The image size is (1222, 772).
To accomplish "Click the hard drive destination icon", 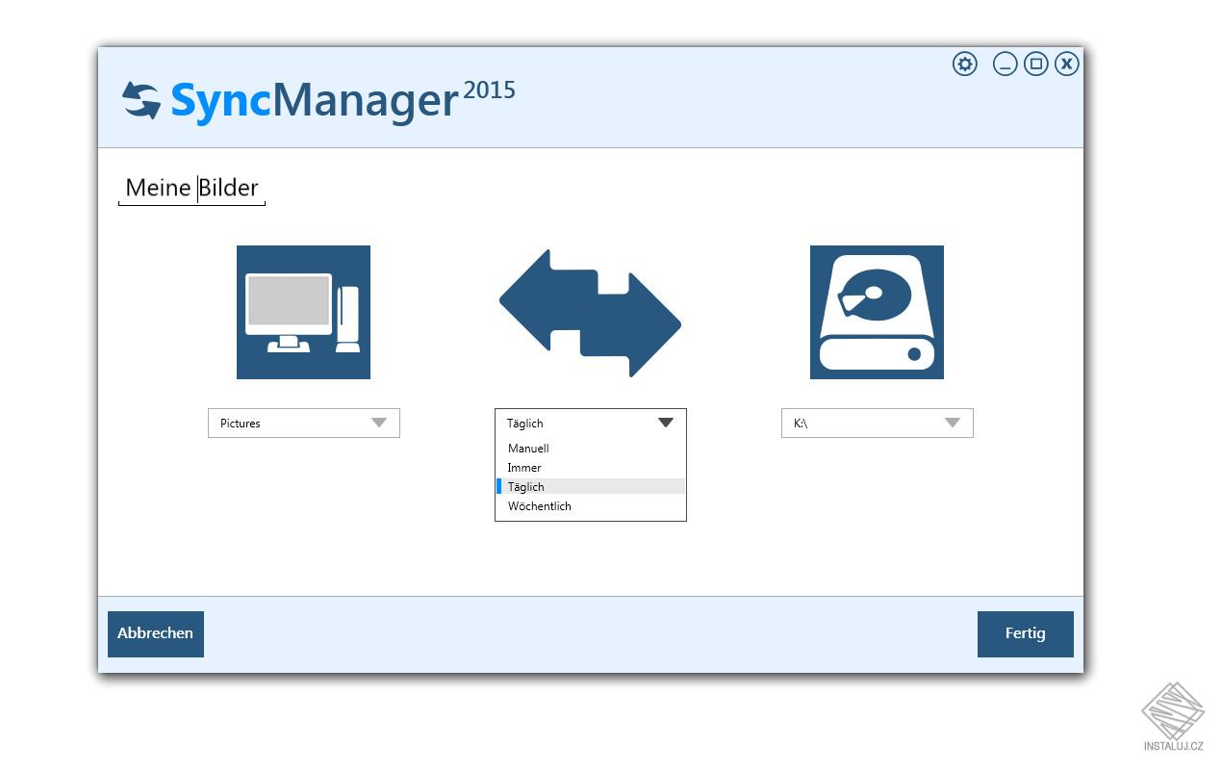I will (877, 312).
